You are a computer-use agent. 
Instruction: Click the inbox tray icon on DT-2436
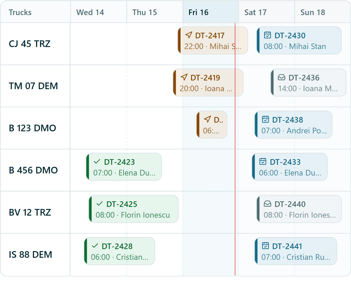pos(282,77)
